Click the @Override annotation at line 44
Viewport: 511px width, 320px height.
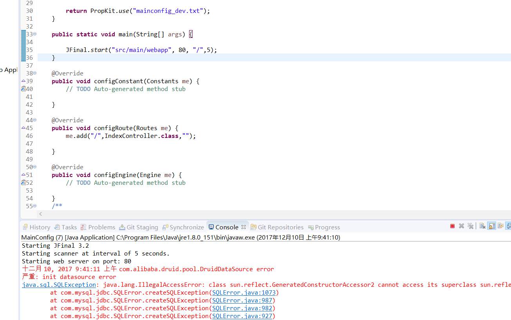click(x=67, y=120)
